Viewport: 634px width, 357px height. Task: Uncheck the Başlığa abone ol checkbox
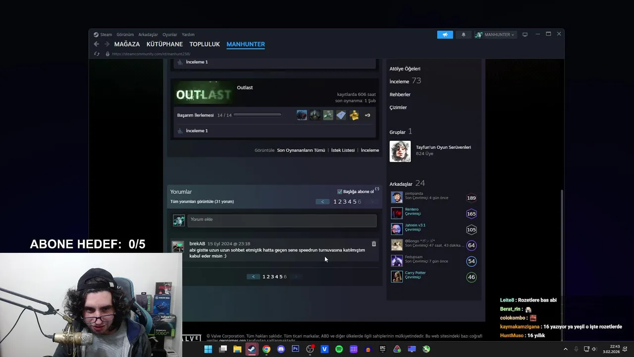340,191
